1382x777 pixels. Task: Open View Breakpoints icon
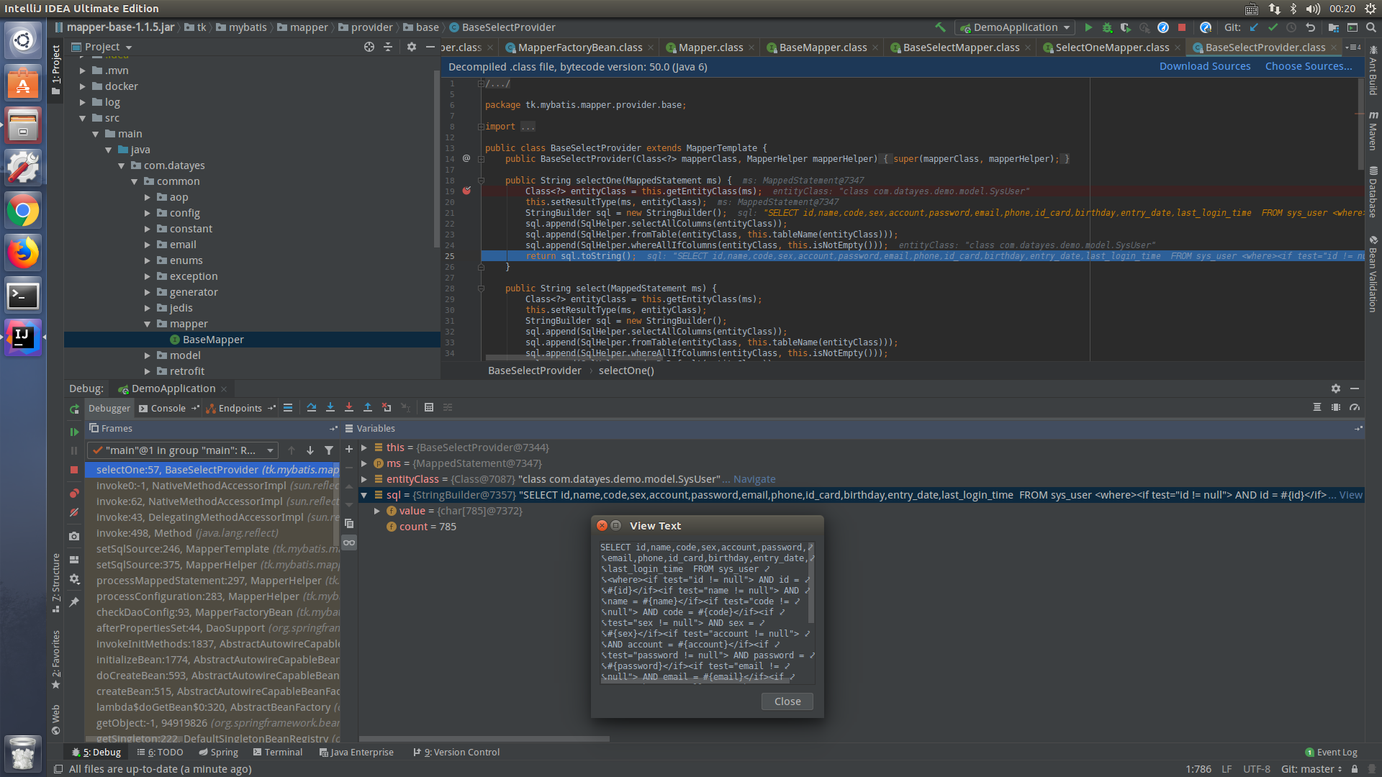tap(74, 494)
